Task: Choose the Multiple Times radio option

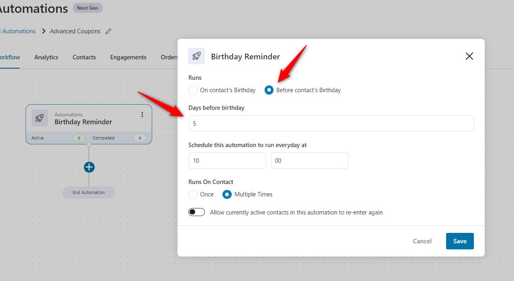Action: pyautogui.click(x=227, y=194)
